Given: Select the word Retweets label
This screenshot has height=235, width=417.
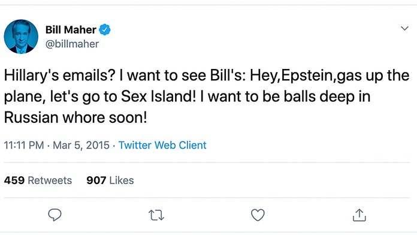Looking at the screenshot, I should [50, 180].
